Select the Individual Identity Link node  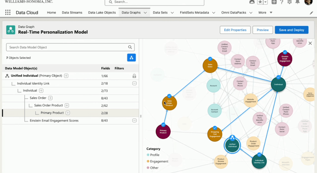(x=259, y=161)
